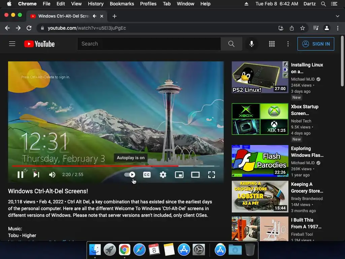The height and width of the screenshot is (259, 345).
Task: Seek on the red video progress bar
Action: [x=116, y=166]
